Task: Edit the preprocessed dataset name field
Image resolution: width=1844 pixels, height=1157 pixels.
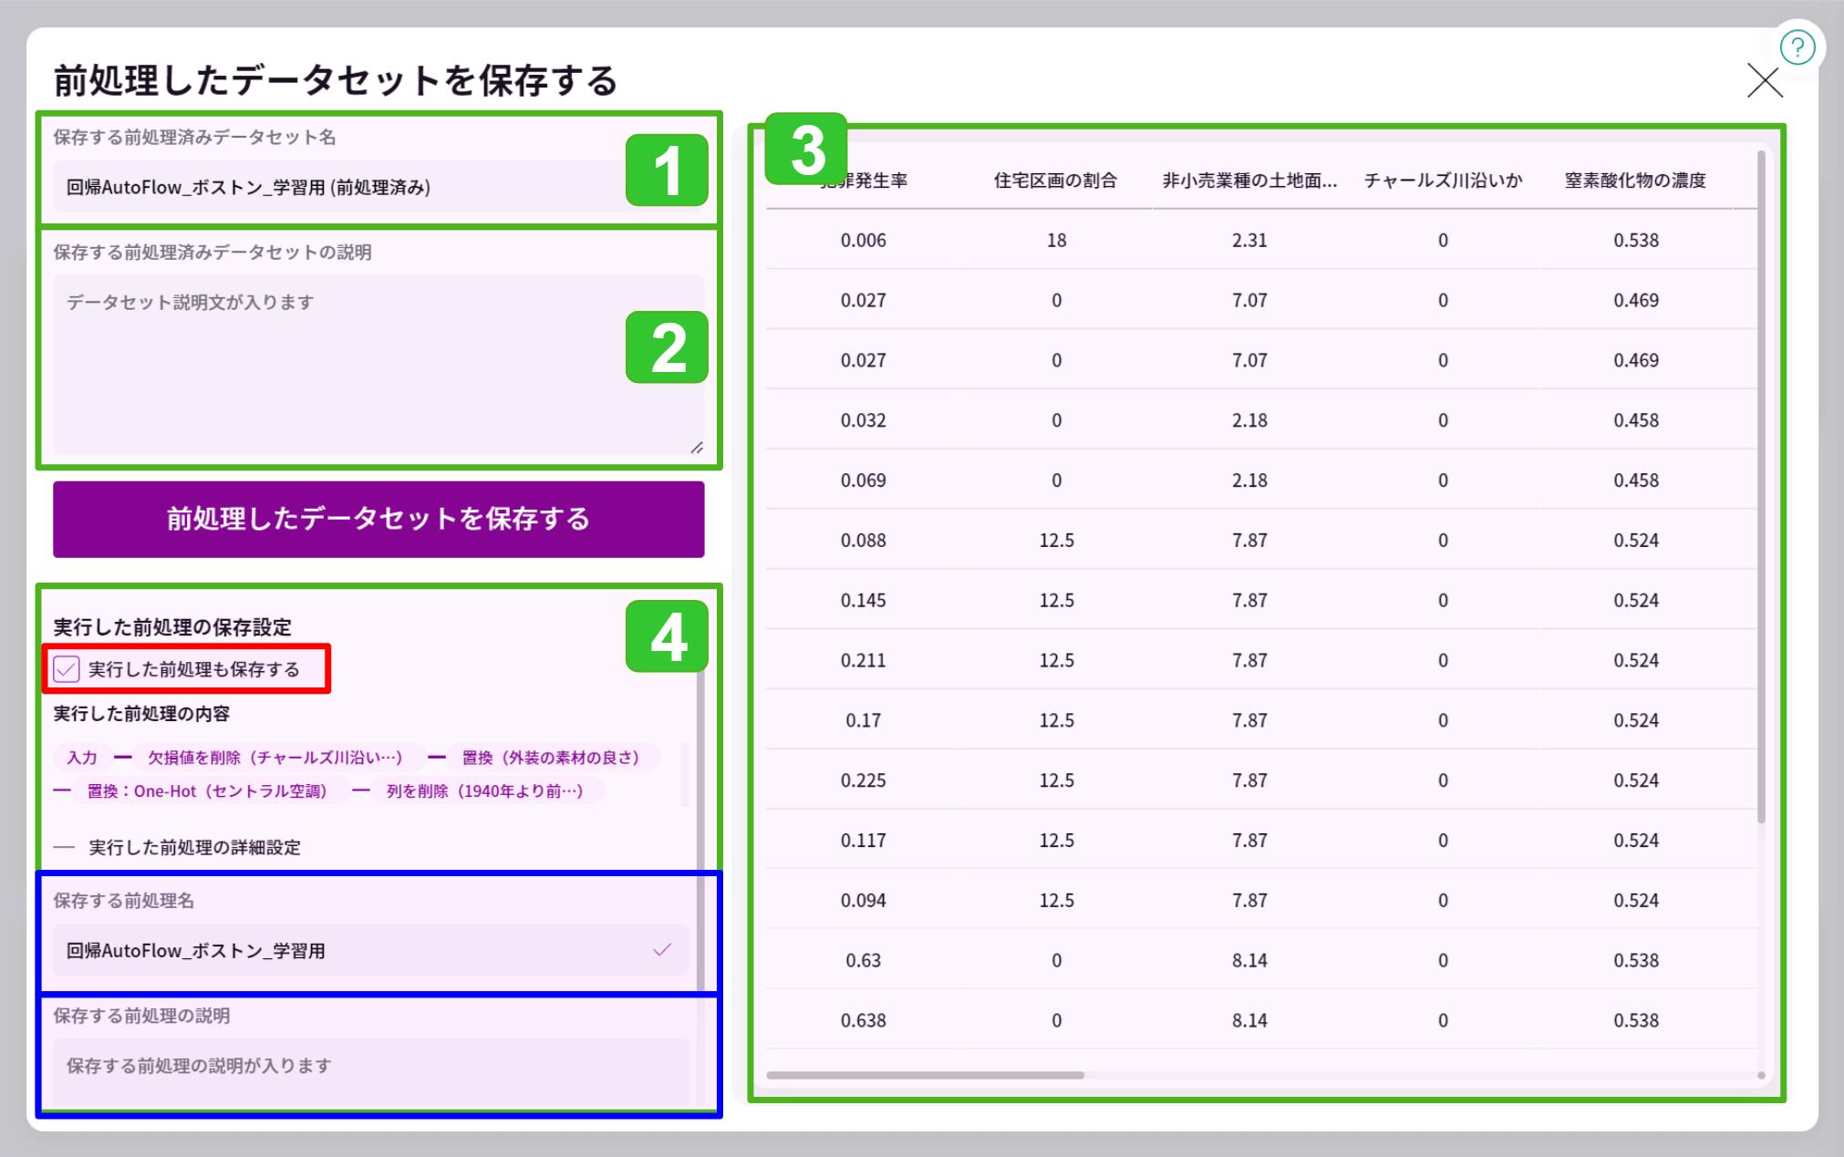Action: (378, 187)
